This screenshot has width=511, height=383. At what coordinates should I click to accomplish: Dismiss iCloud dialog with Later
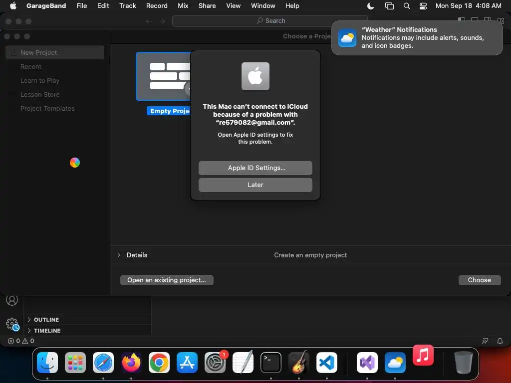click(x=255, y=185)
